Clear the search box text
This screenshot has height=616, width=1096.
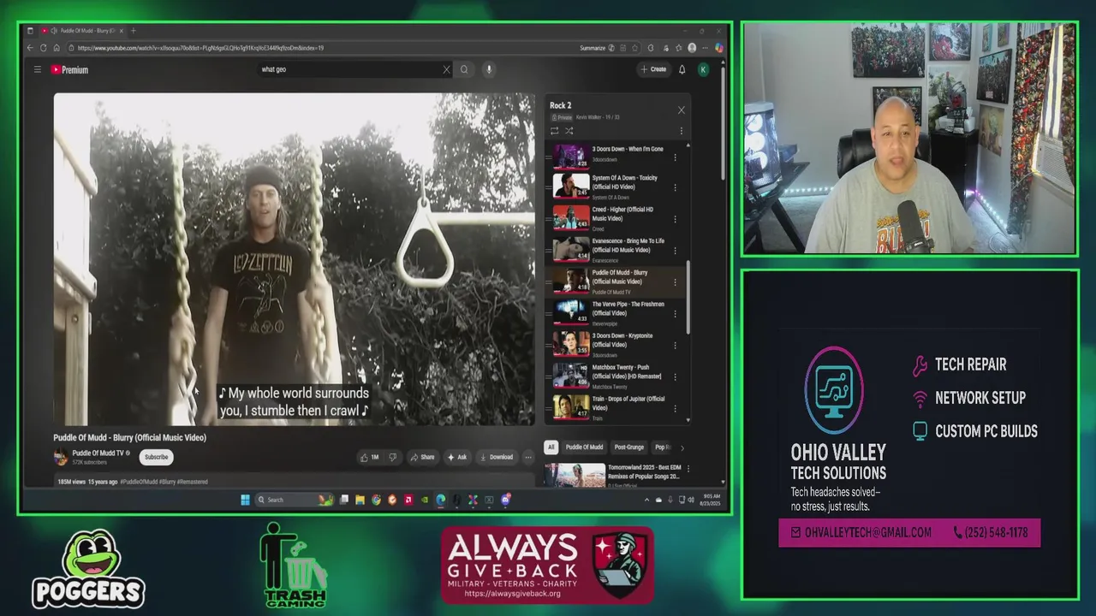coord(446,69)
